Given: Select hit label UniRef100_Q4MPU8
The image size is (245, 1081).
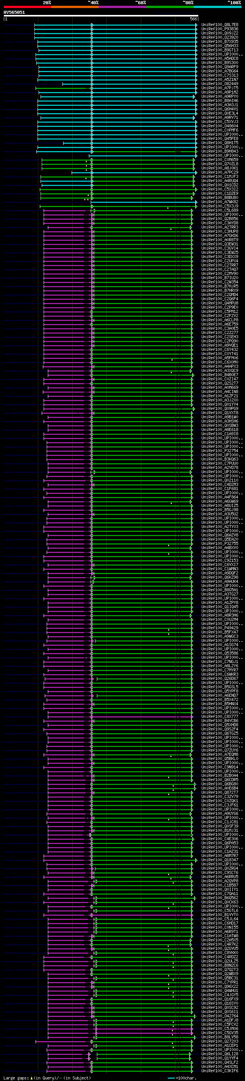Looking at the screenshot, I should point(219,303).
